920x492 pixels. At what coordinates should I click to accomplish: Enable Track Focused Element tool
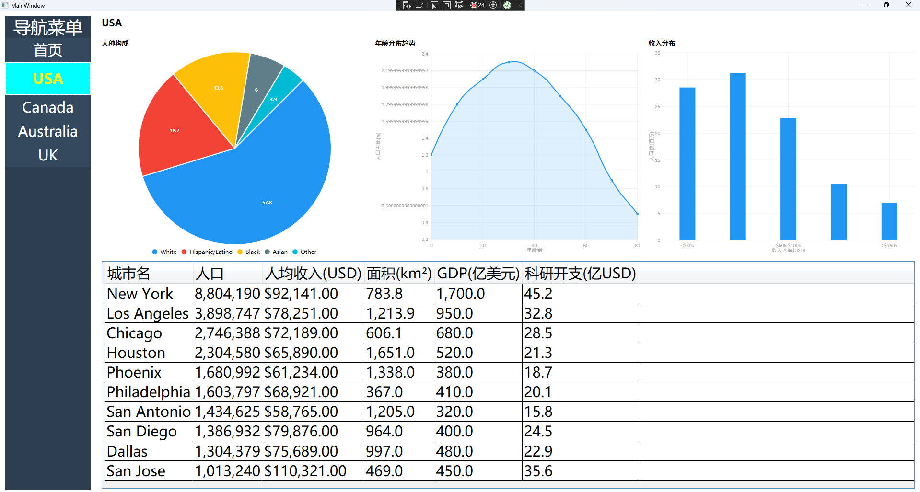pos(459,5)
